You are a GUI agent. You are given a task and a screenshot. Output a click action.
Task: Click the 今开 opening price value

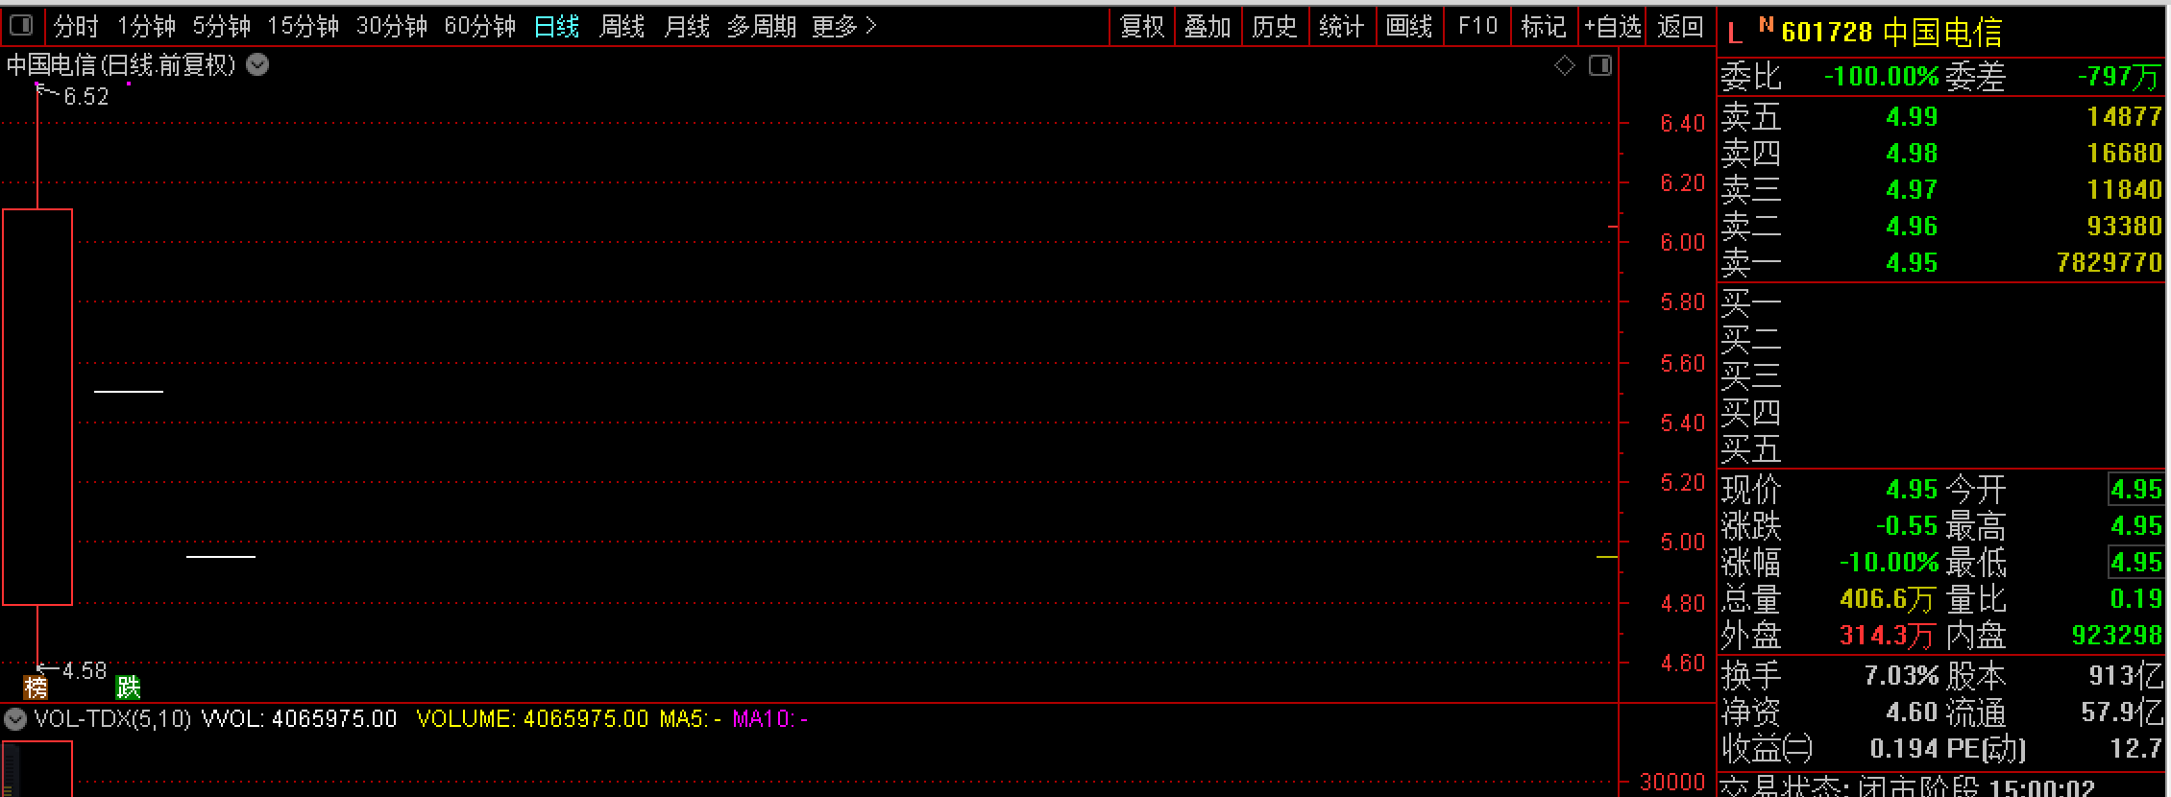click(2135, 490)
